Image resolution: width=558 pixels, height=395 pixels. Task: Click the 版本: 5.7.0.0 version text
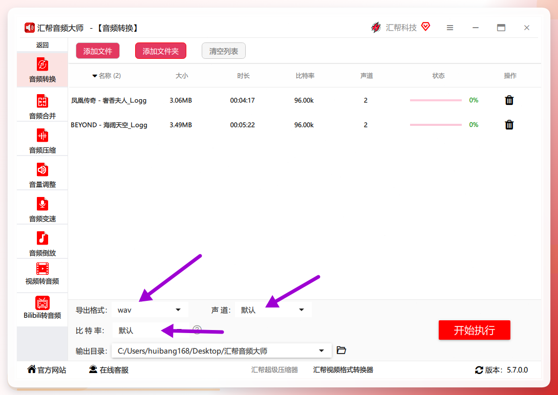click(x=506, y=370)
